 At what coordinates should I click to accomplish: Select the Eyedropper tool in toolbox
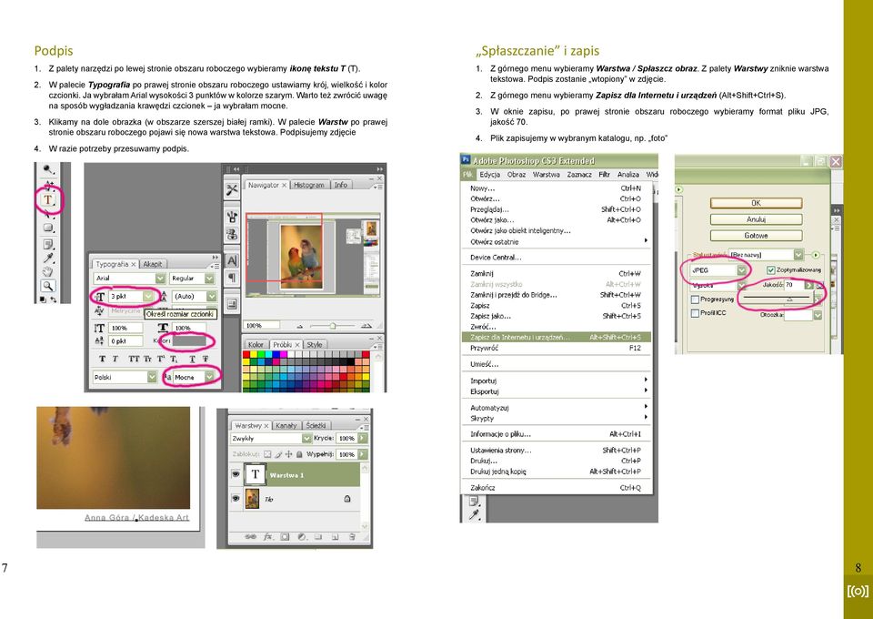click(48, 258)
